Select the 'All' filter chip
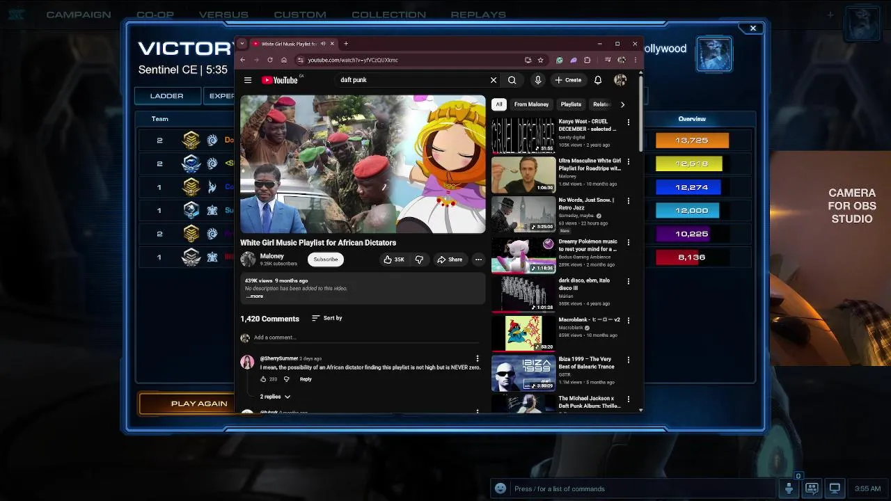Screen dimensions: 891x501 (498, 104)
